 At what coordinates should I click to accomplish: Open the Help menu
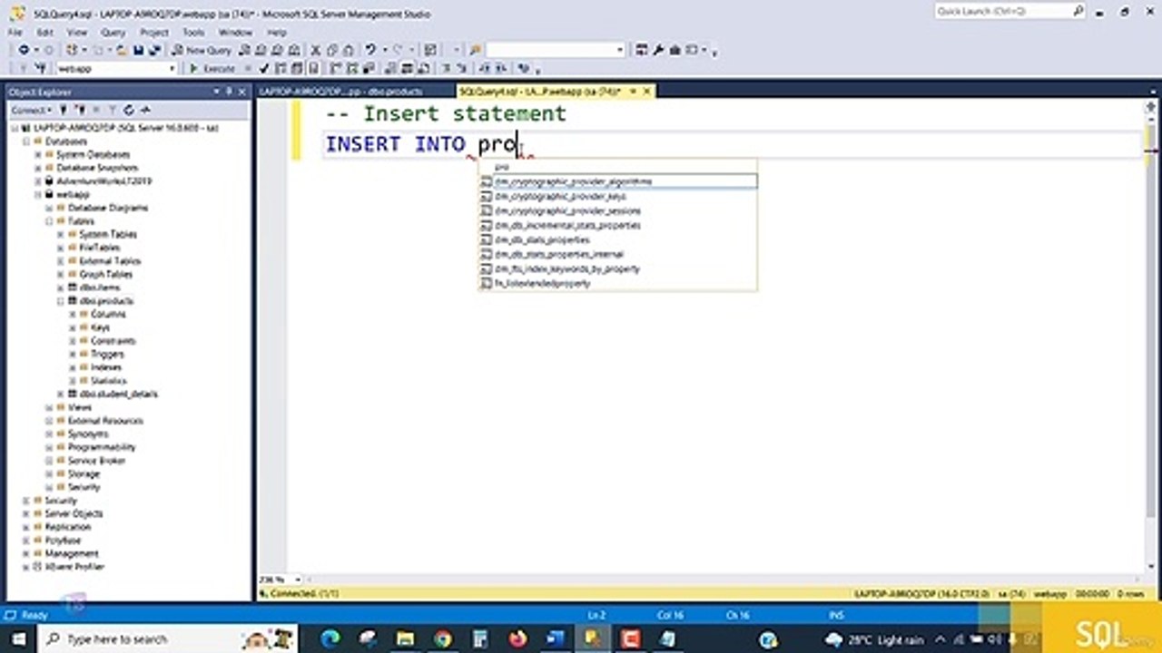pyautogui.click(x=276, y=32)
